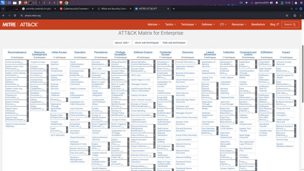Screen dimensions: 304x171
Task: Switch to the 'What are Security Controls' tab
Action: pyautogui.click(x=113, y=9)
